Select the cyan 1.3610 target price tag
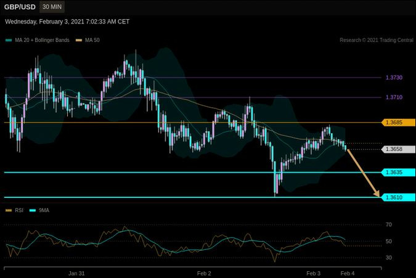This screenshot has width=416, height=278. pyautogui.click(x=398, y=197)
